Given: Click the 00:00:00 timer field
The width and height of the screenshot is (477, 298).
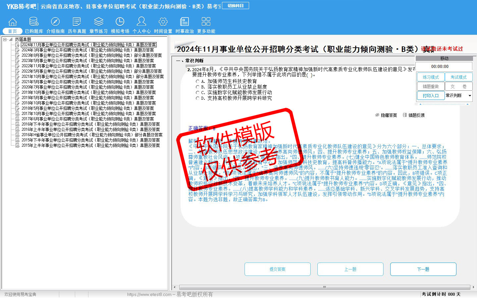Looking at the screenshot, I should point(444,67).
